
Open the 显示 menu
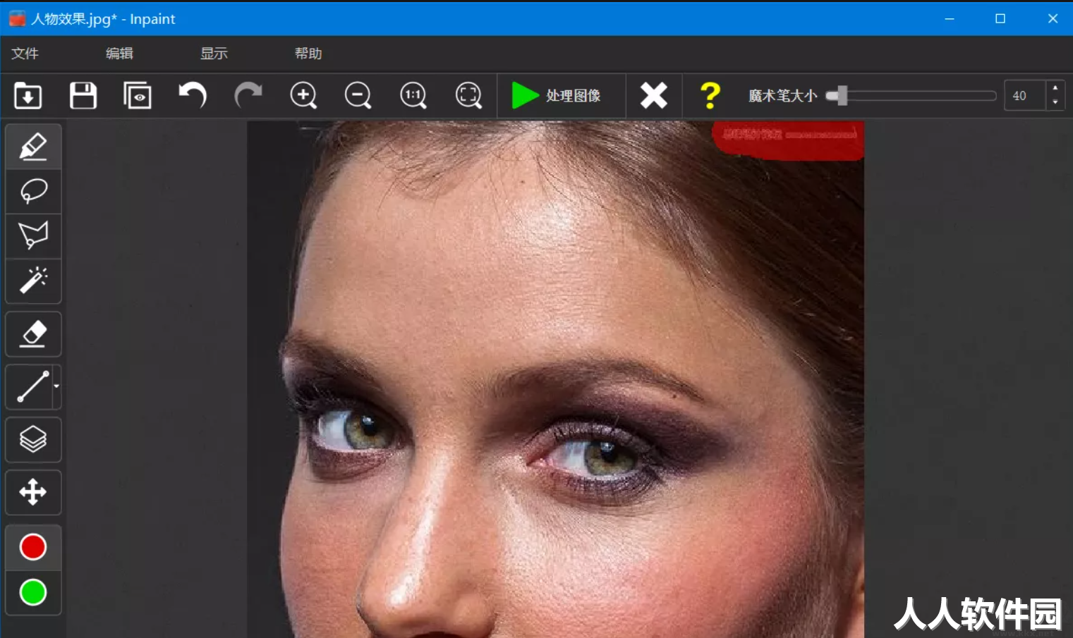click(x=214, y=54)
